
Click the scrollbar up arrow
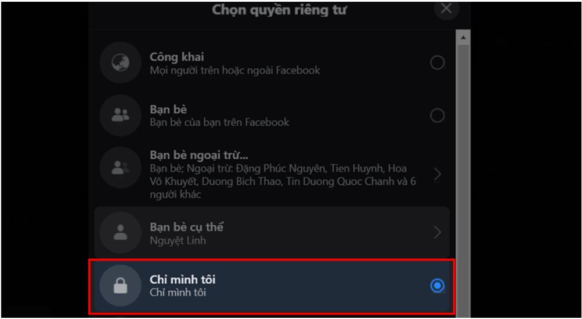[x=463, y=38]
